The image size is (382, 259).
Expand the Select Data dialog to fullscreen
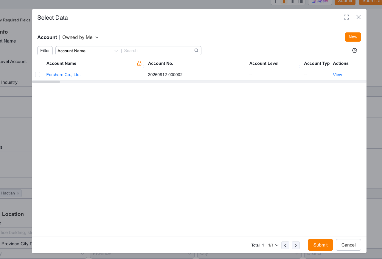346,17
